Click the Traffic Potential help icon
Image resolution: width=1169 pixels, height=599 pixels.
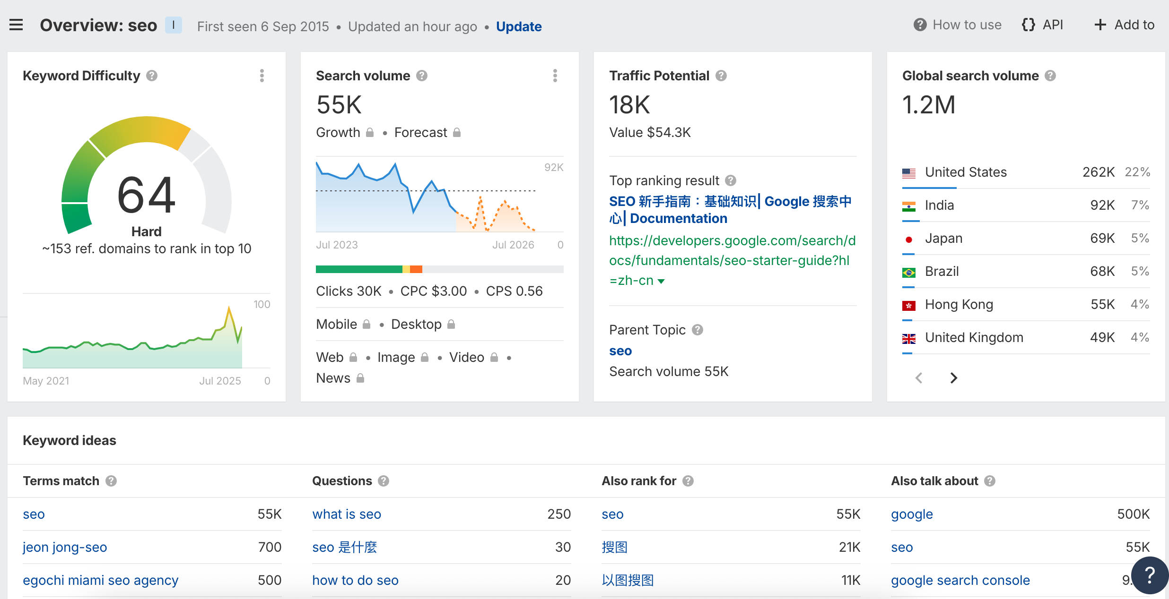pos(721,76)
